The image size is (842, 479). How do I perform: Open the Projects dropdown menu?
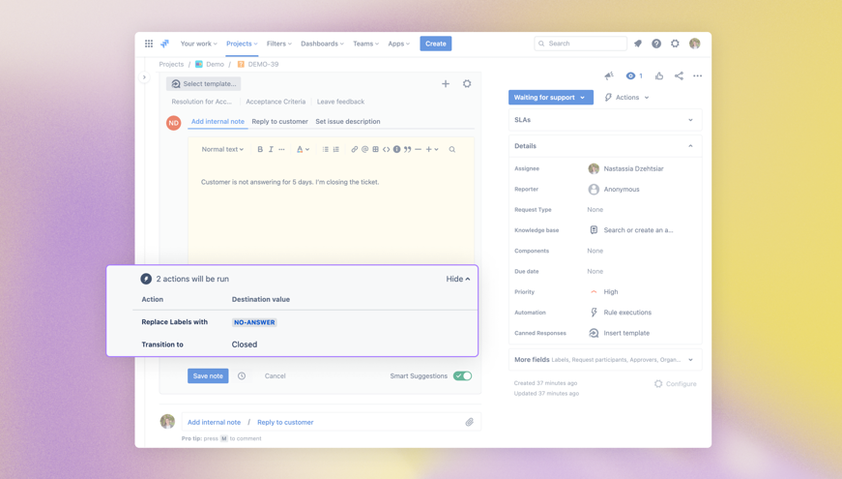242,44
